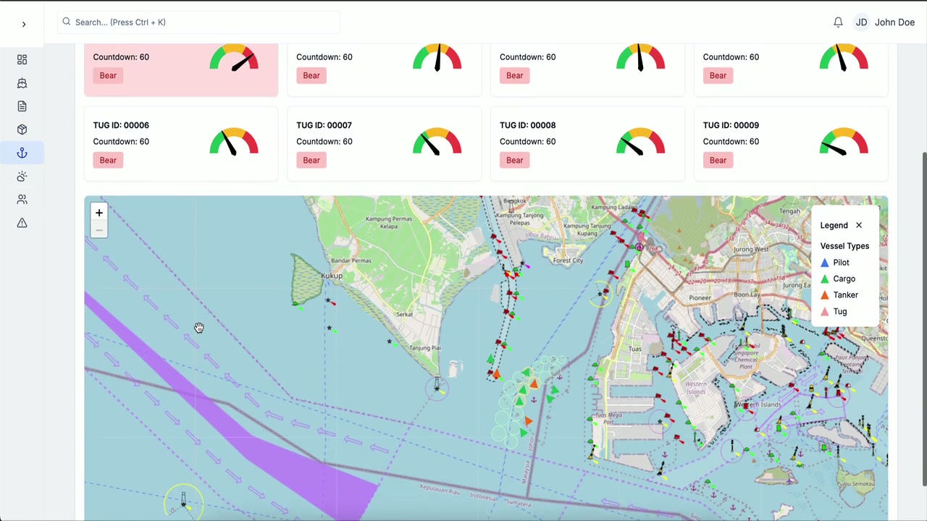Click the gauge dial on TUG 00007 card

pyautogui.click(x=437, y=142)
